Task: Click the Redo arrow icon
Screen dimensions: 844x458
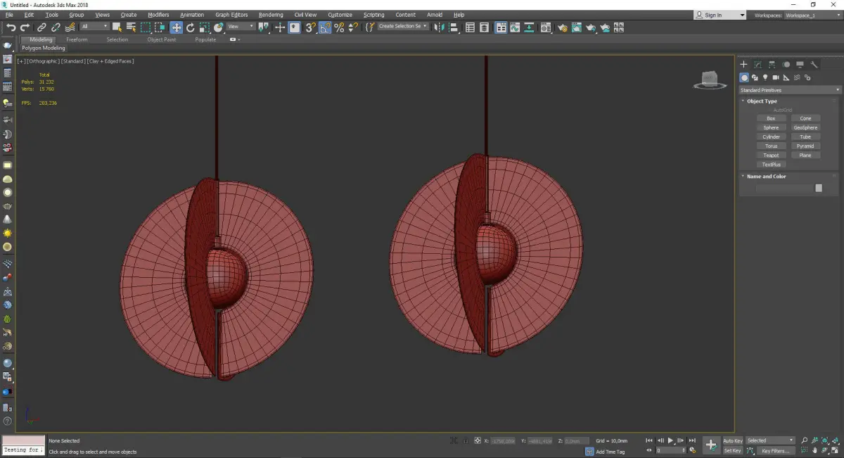Action: pyautogui.click(x=25, y=27)
